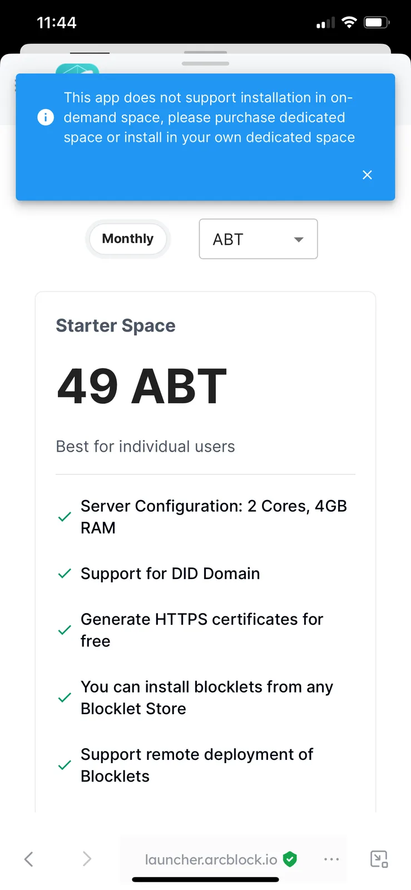Tap the sheet drag handle at top

(x=205, y=63)
